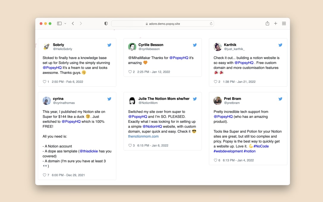Open the #notion hashtag

[x=250, y=151]
